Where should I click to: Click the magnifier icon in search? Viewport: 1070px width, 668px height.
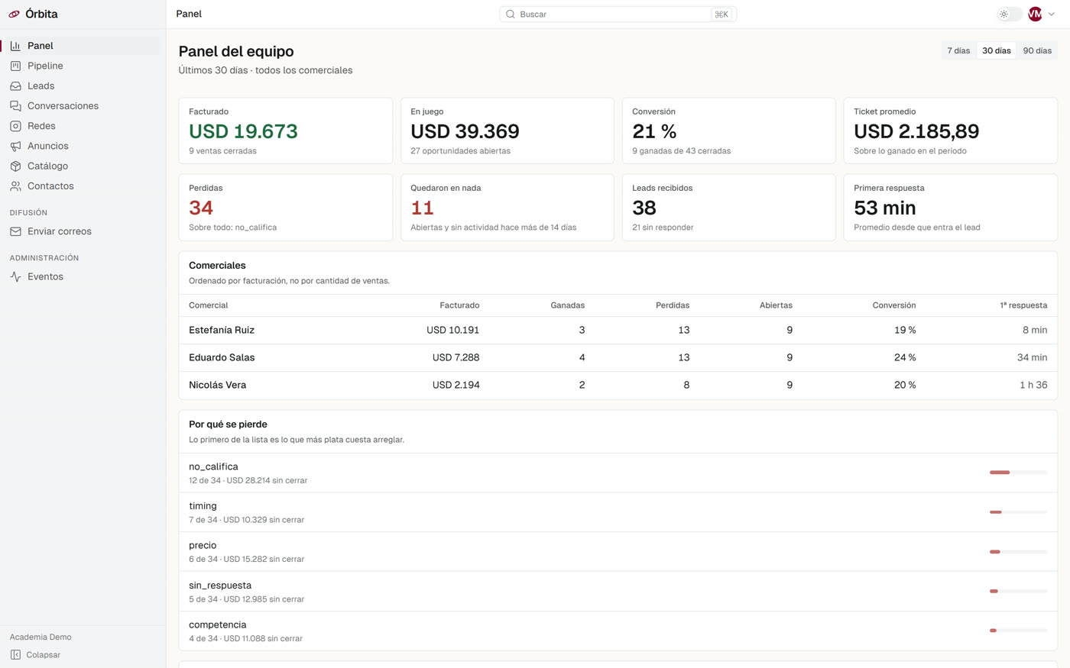[x=511, y=14]
